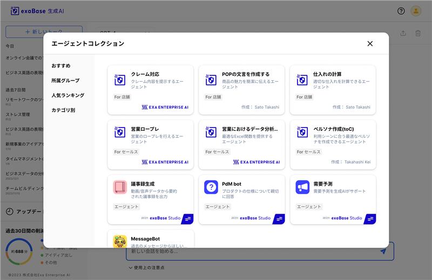Click the MessageBot yellow robot icon
Viewport: 432px width, 280px height.
[120, 241]
